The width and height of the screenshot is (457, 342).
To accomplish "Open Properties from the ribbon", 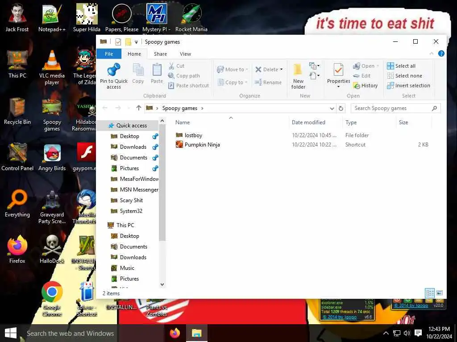I will click(x=338, y=76).
